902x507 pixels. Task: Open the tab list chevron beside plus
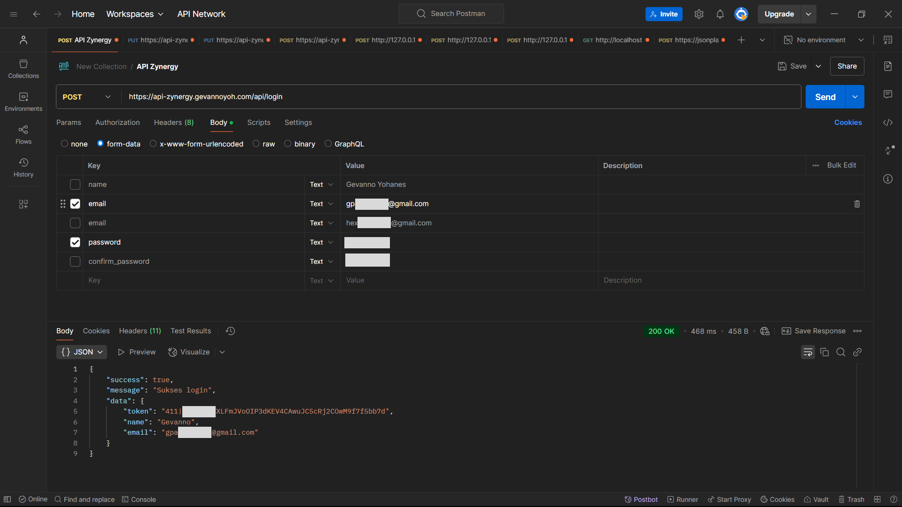[x=762, y=40]
